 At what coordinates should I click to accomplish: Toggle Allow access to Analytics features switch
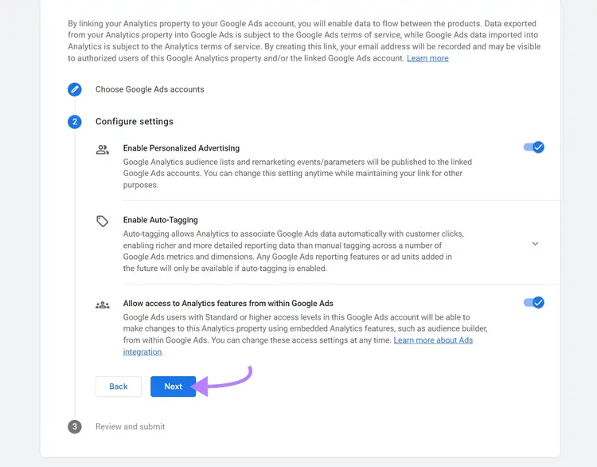(534, 303)
